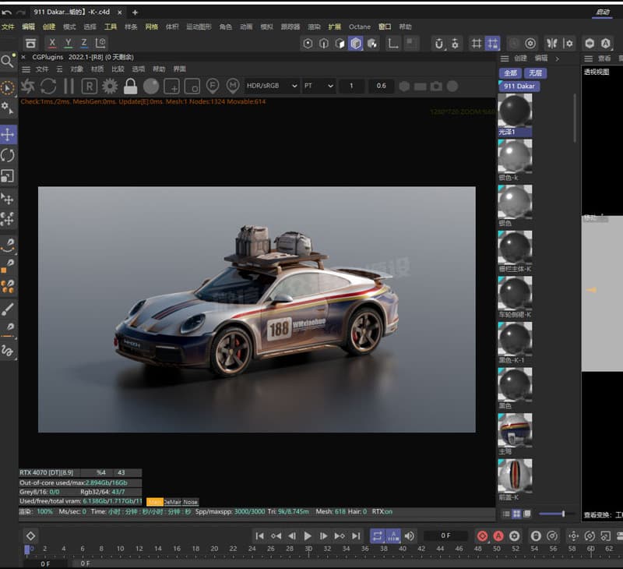Screen dimensions: 623x569
Task: Open the 窗口 menu
Action: [x=384, y=27]
